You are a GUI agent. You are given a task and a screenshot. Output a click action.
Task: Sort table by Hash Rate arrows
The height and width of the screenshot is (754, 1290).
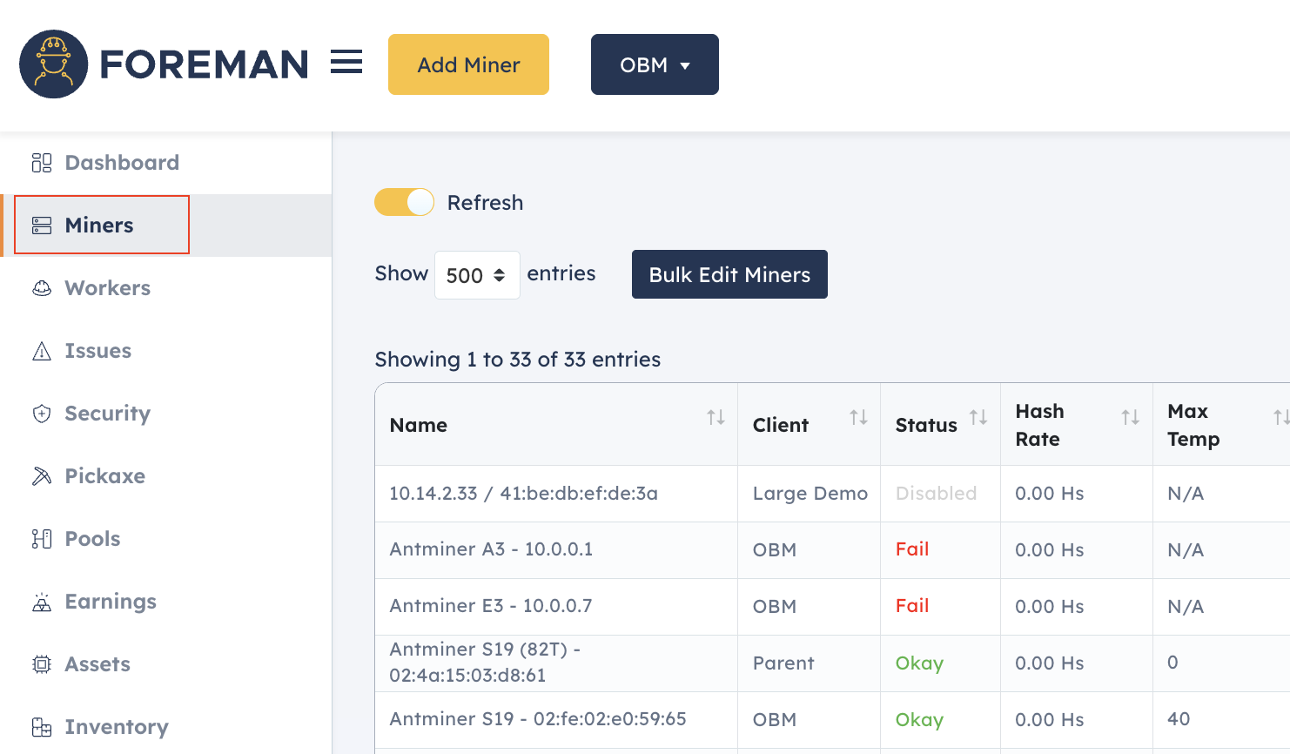tap(1130, 417)
